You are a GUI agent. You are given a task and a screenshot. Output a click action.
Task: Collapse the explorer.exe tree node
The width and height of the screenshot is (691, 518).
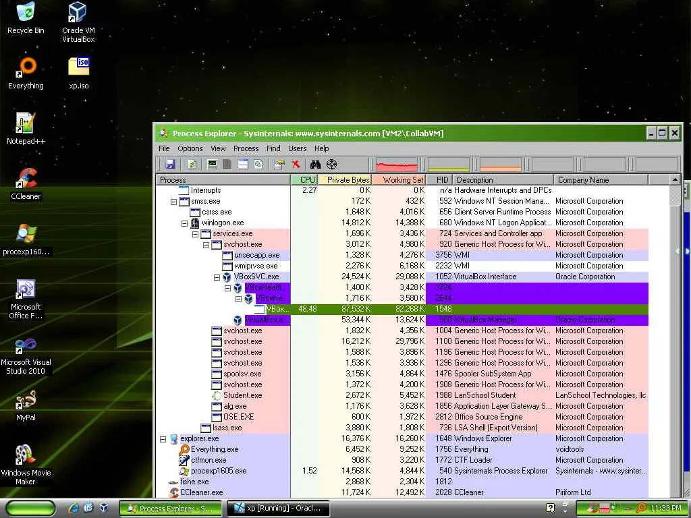tap(163, 439)
